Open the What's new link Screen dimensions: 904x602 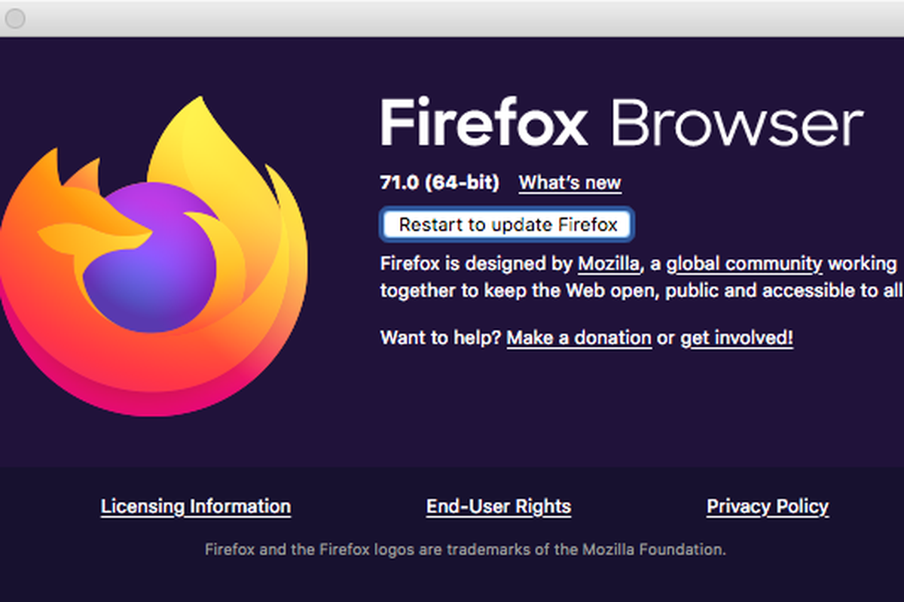point(570,183)
